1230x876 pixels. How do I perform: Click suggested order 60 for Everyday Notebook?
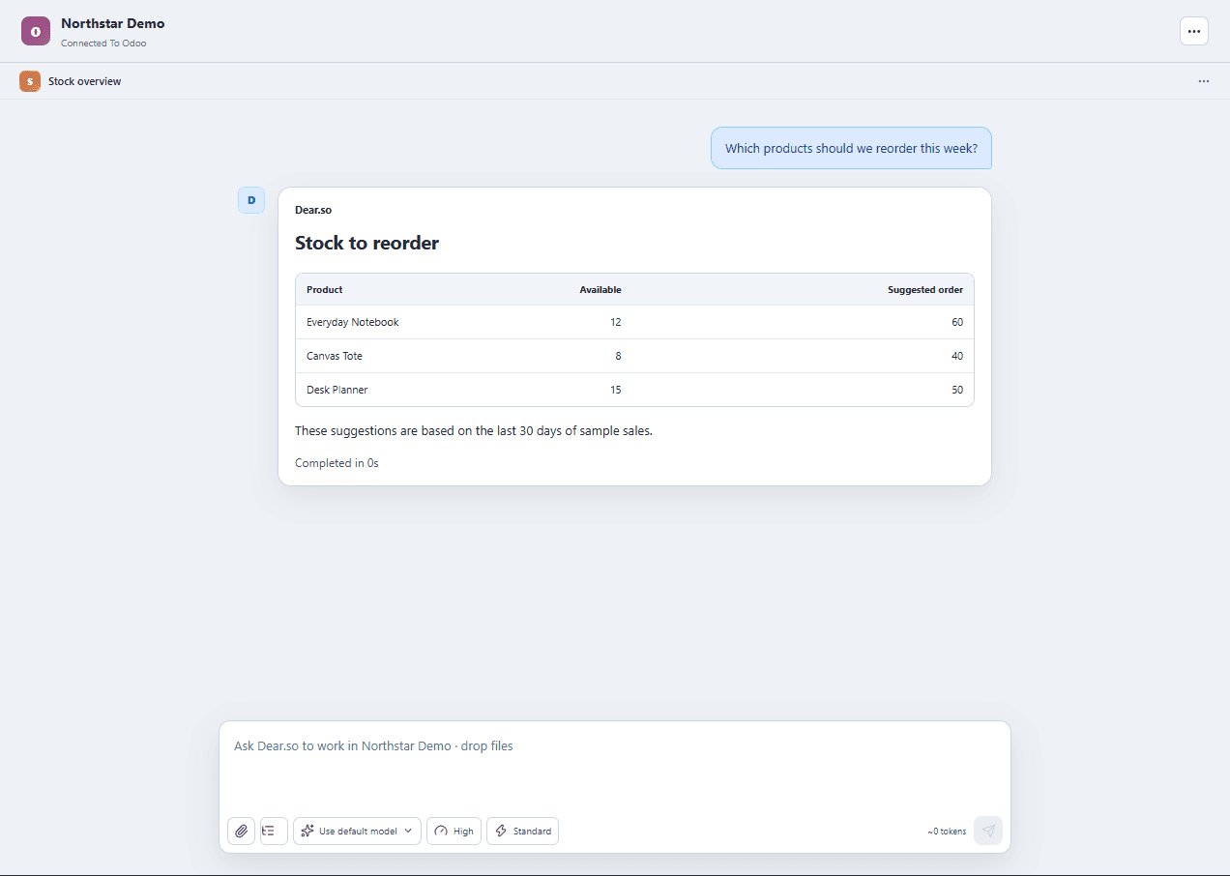click(957, 322)
